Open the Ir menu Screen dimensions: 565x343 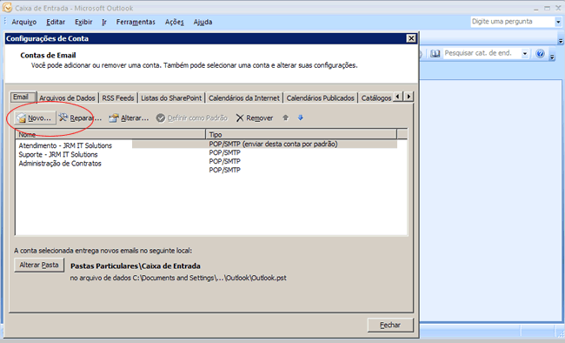click(104, 22)
